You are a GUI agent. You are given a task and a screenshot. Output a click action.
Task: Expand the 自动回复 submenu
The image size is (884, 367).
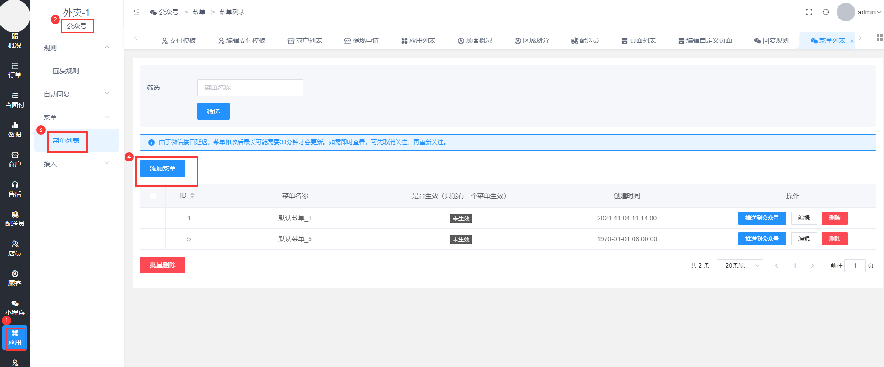tap(76, 94)
